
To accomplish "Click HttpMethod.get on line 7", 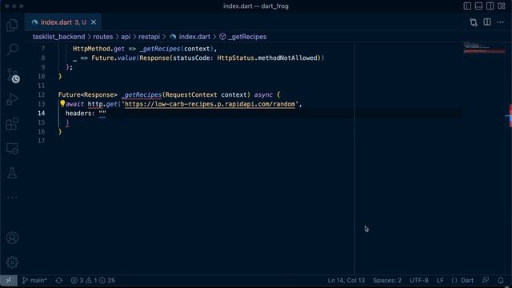I will (x=98, y=49).
